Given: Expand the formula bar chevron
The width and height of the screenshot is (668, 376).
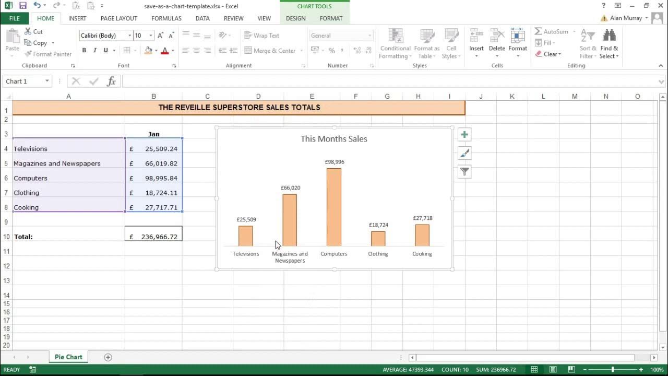Looking at the screenshot, I should pos(662,81).
